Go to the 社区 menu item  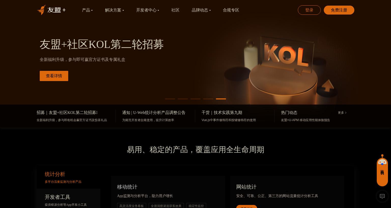pos(175,10)
